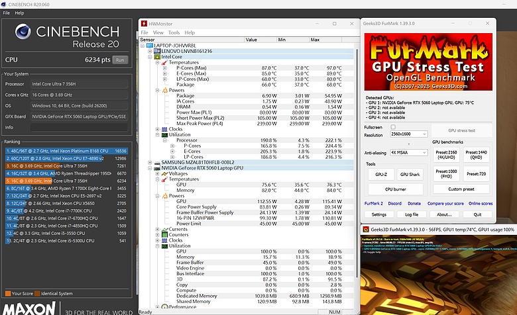The height and width of the screenshot is (315, 517).
Task: Expand the SAMSUNG MZAL81T0HFLB node
Action: click(x=150, y=162)
